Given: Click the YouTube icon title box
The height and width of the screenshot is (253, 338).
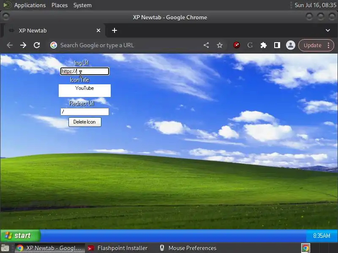Looking at the screenshot, I should [84, 91].
